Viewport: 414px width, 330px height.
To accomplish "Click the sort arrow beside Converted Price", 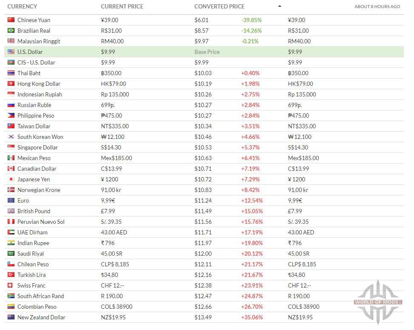I will 280,6.
